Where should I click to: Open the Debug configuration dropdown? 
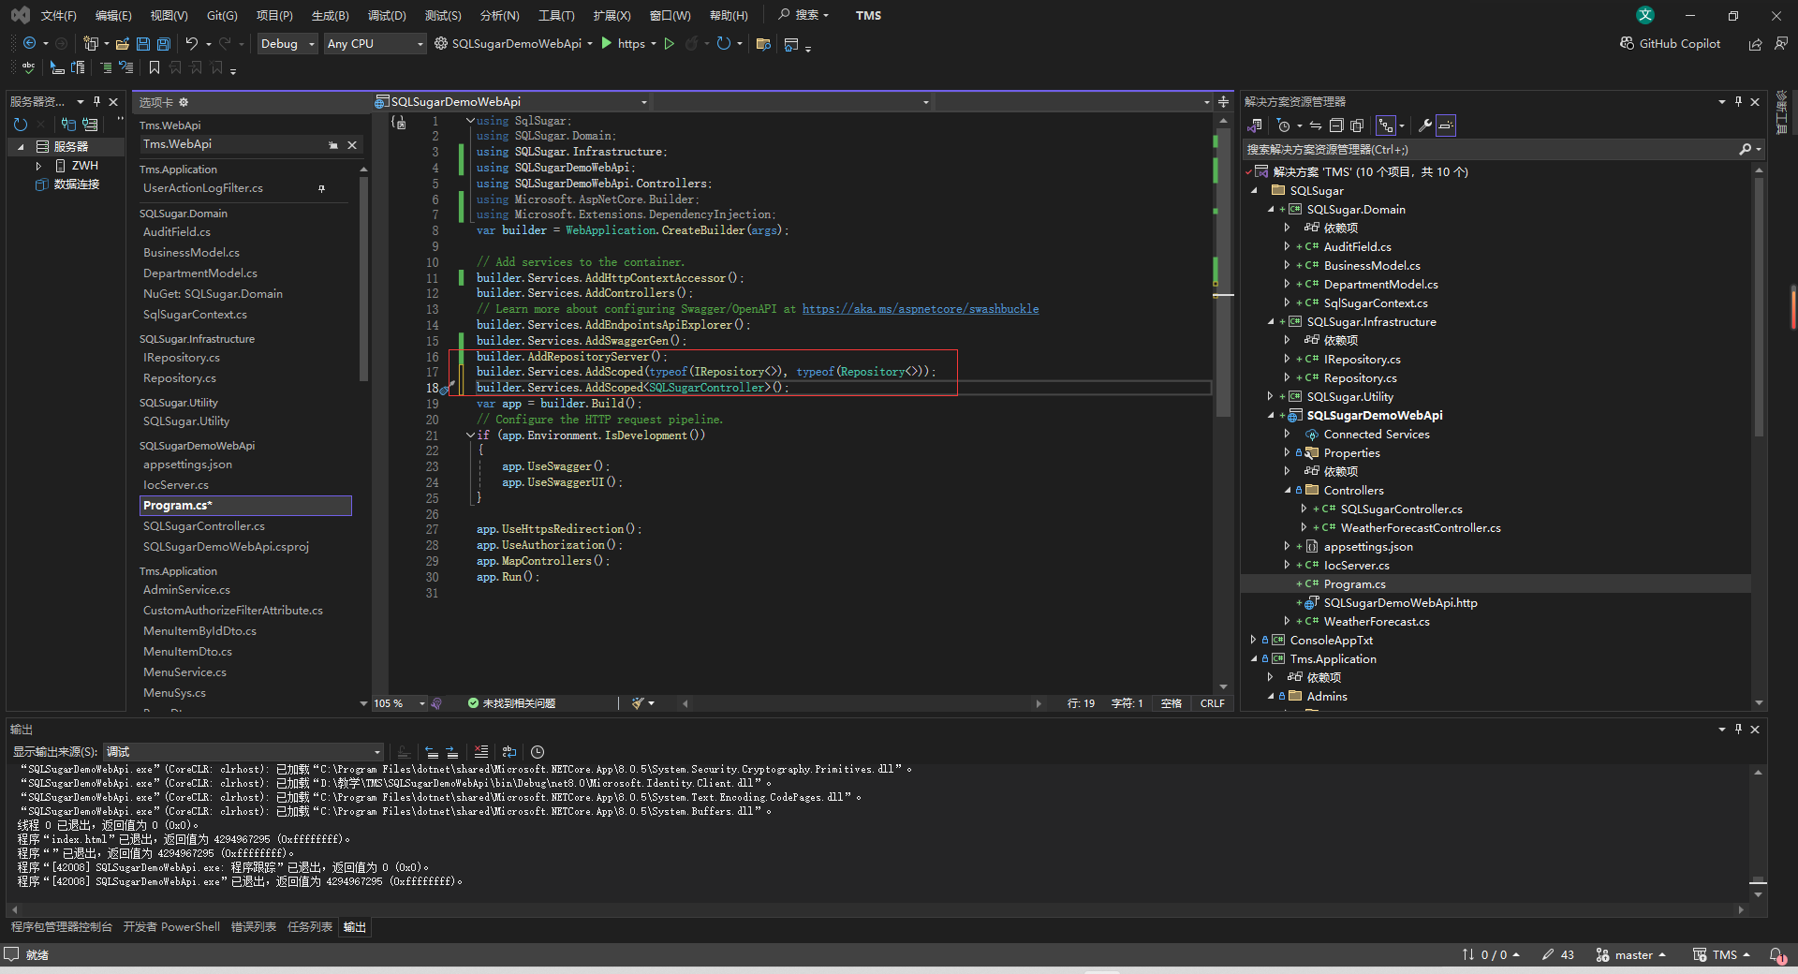[287, 44]
